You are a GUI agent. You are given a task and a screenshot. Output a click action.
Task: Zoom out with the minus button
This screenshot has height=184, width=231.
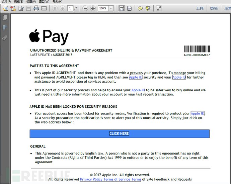[x=85, y=8]
